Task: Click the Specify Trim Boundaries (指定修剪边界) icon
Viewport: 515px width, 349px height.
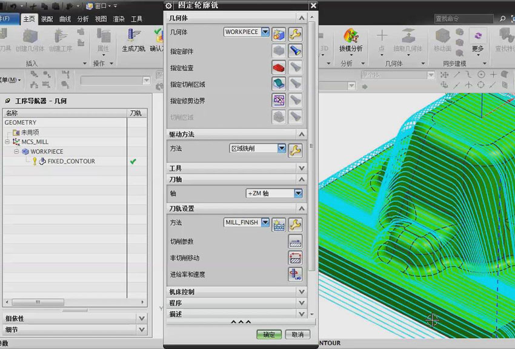Action: [278, 101]
